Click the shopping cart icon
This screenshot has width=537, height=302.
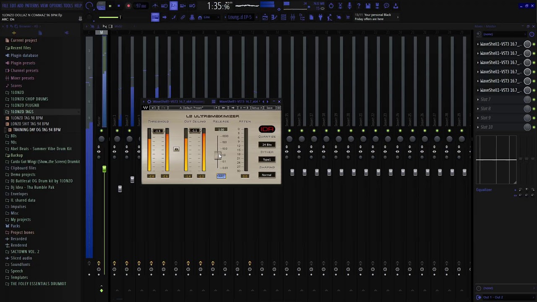348,17
